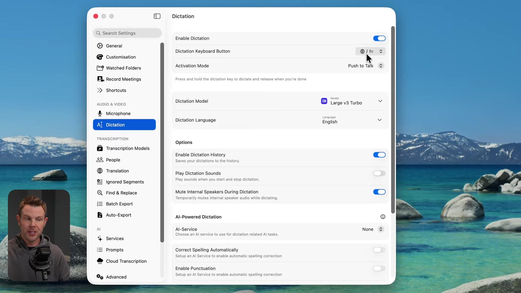
Task: Expand Dictation Language English chevron
Action: click(379, 120)
